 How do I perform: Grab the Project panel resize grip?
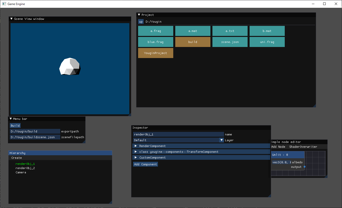(x=314, y=106)
